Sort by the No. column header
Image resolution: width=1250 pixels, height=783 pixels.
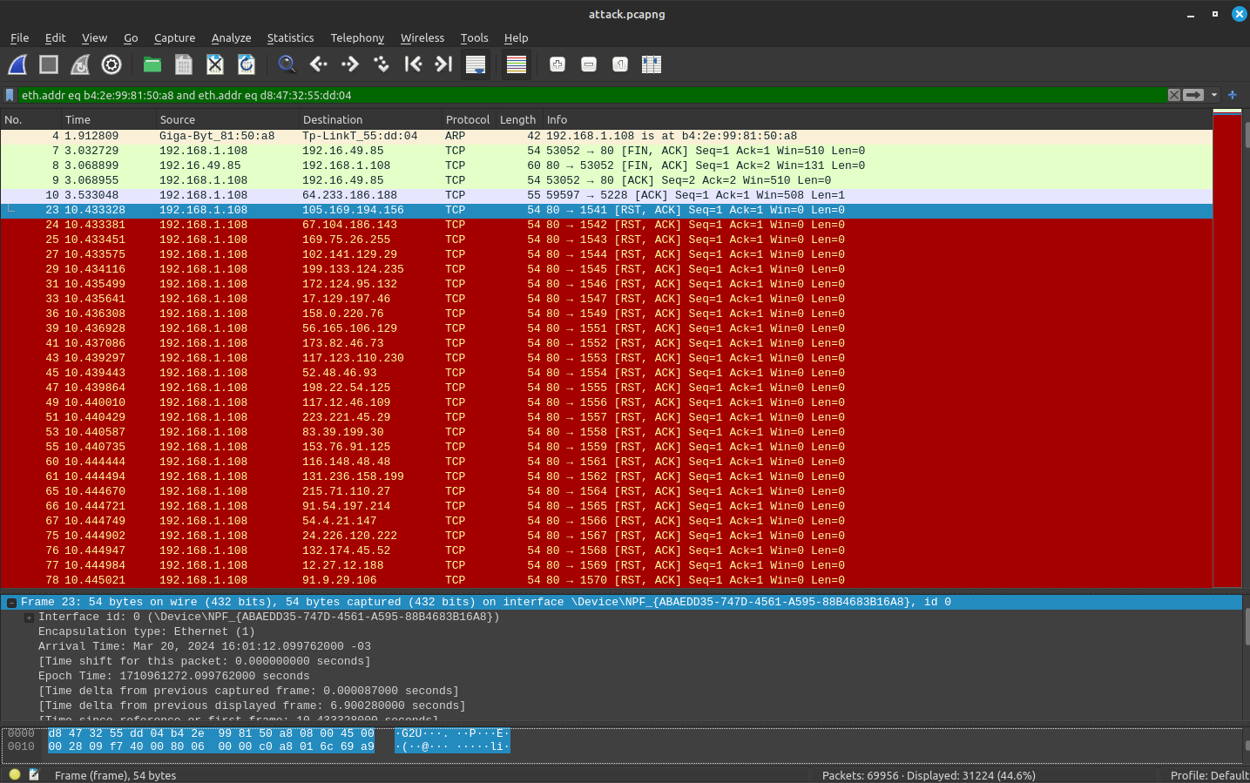point(30,119)
